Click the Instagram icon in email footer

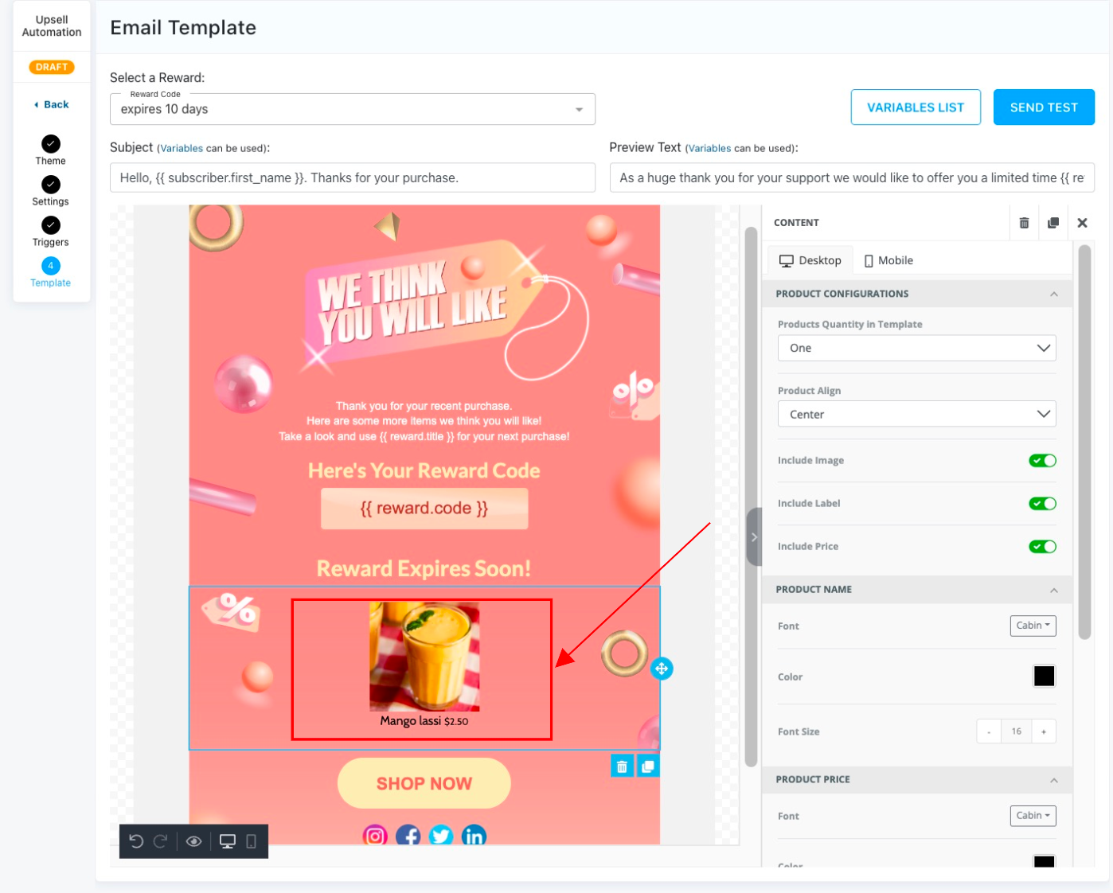point(375,836)
